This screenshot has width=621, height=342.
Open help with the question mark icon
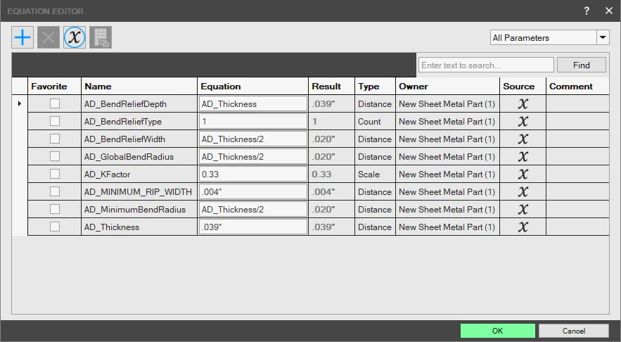[x=587, y=11]
